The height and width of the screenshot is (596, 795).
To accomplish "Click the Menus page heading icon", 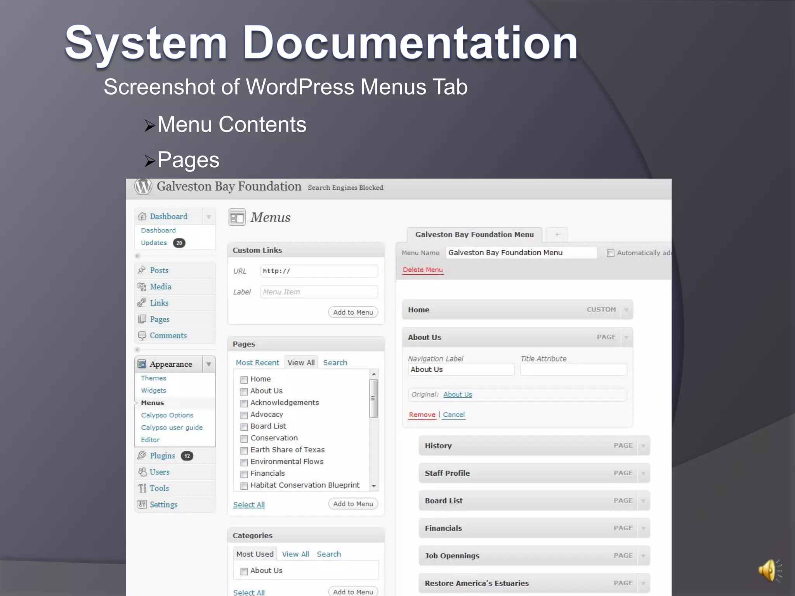I will (237, 217).
